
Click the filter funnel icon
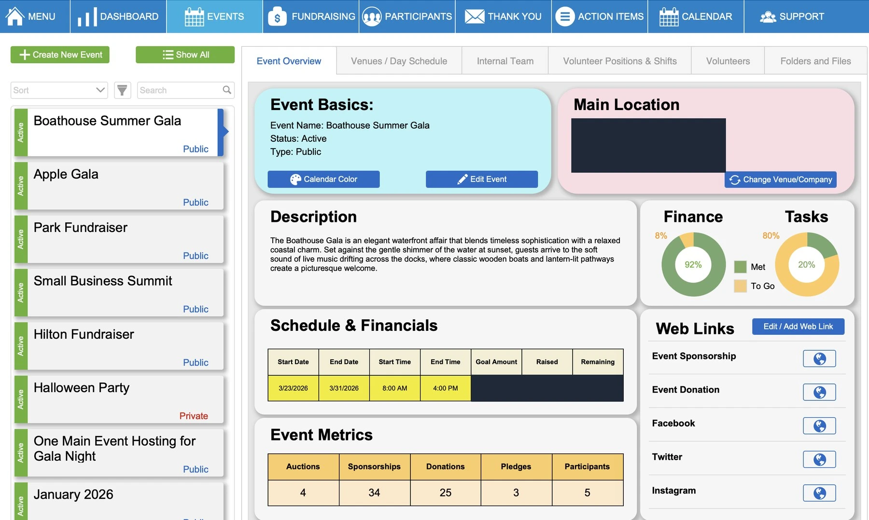122,90
